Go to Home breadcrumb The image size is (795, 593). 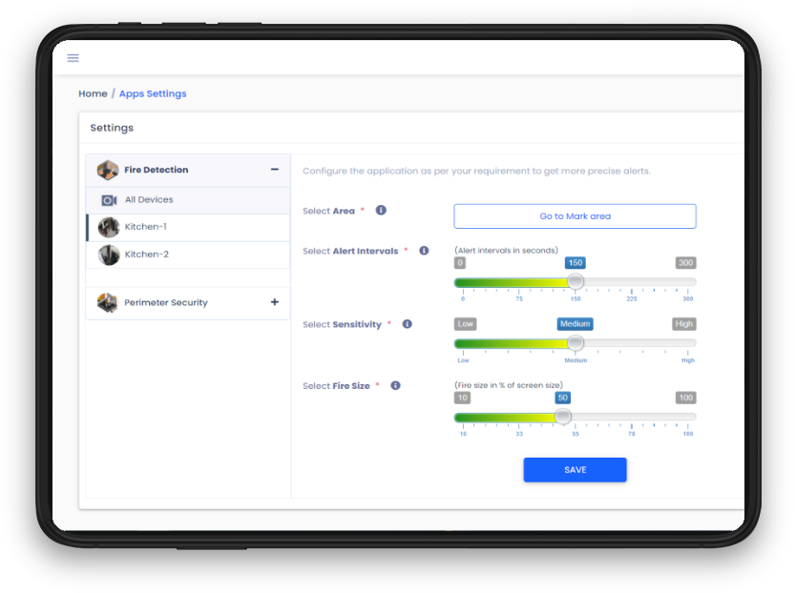[93, 93]
